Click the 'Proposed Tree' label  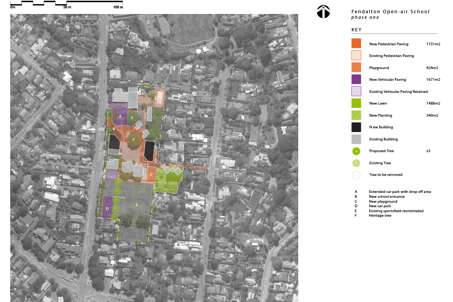[x=381, y=151]
